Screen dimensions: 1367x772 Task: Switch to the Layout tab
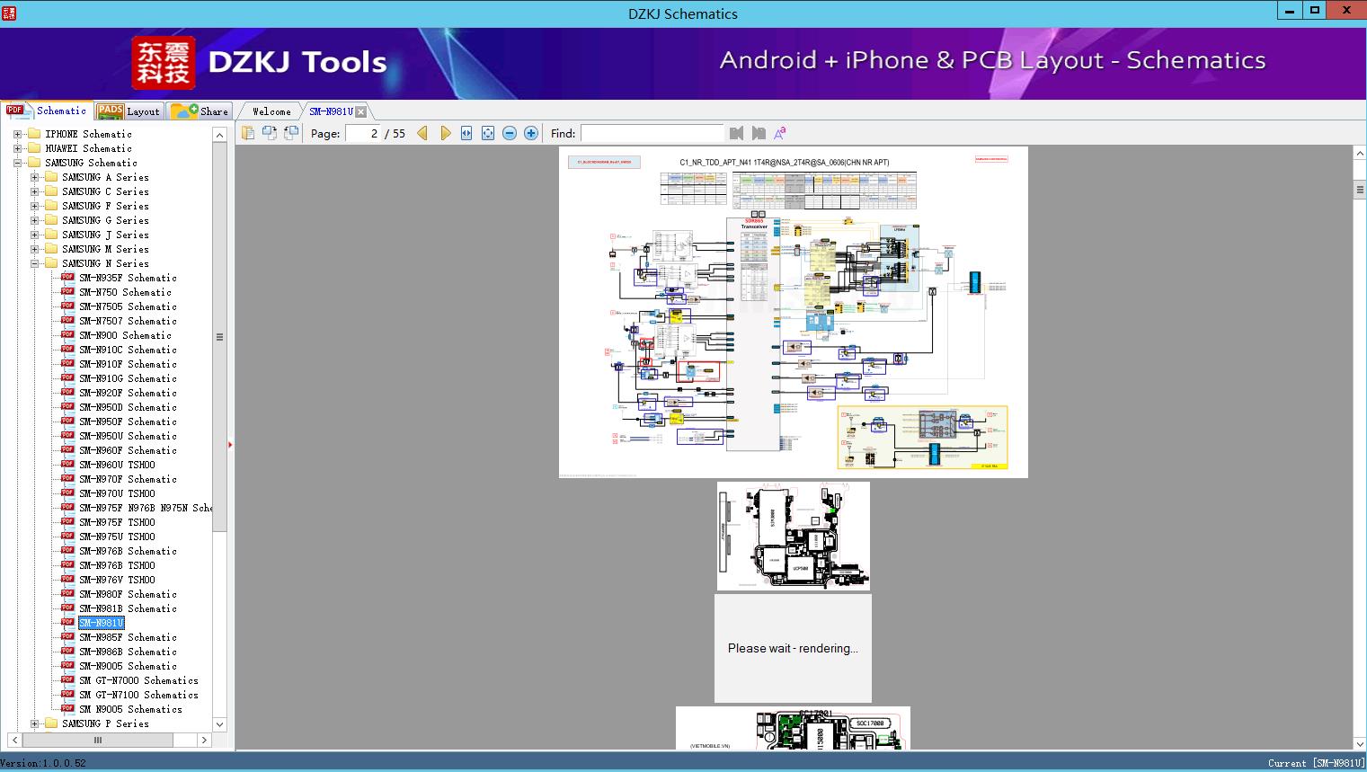click(129, 111)
